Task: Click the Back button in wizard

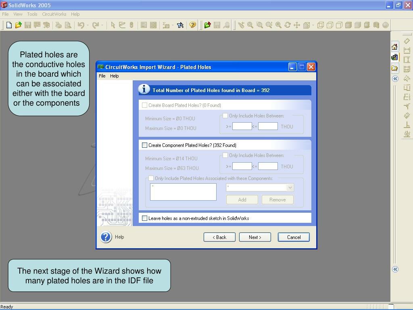Action: pyautogui.click(x=219, y=237)
